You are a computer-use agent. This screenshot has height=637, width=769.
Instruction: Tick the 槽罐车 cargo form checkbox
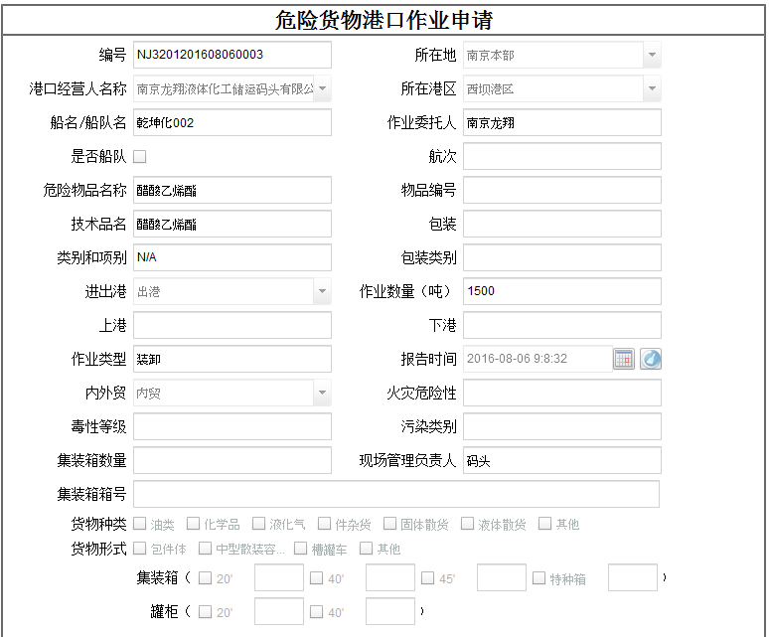(300, 549)
